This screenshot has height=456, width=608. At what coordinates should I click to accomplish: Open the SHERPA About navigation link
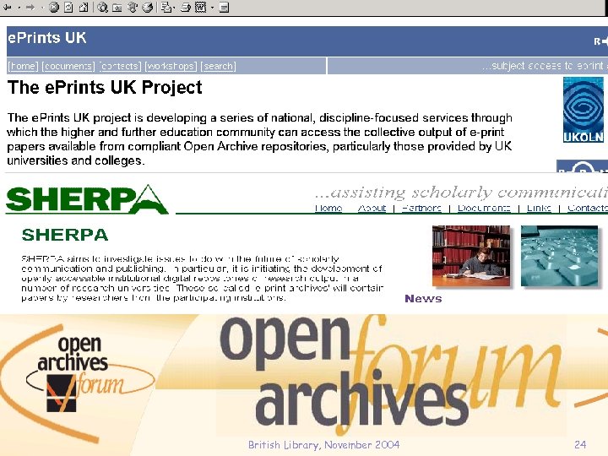pyautogui.click(x=372, y=209)
